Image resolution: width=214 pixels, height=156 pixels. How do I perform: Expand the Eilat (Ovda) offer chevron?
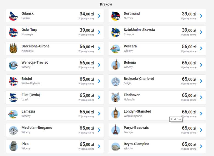(99, 97)
